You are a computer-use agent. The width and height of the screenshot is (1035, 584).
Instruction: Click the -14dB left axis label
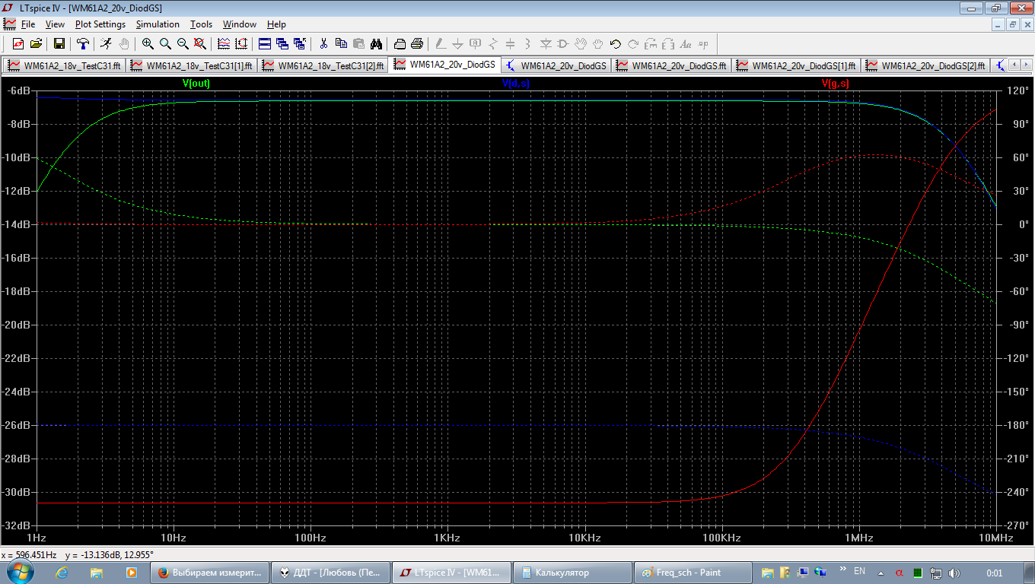[x=17, y=224]
